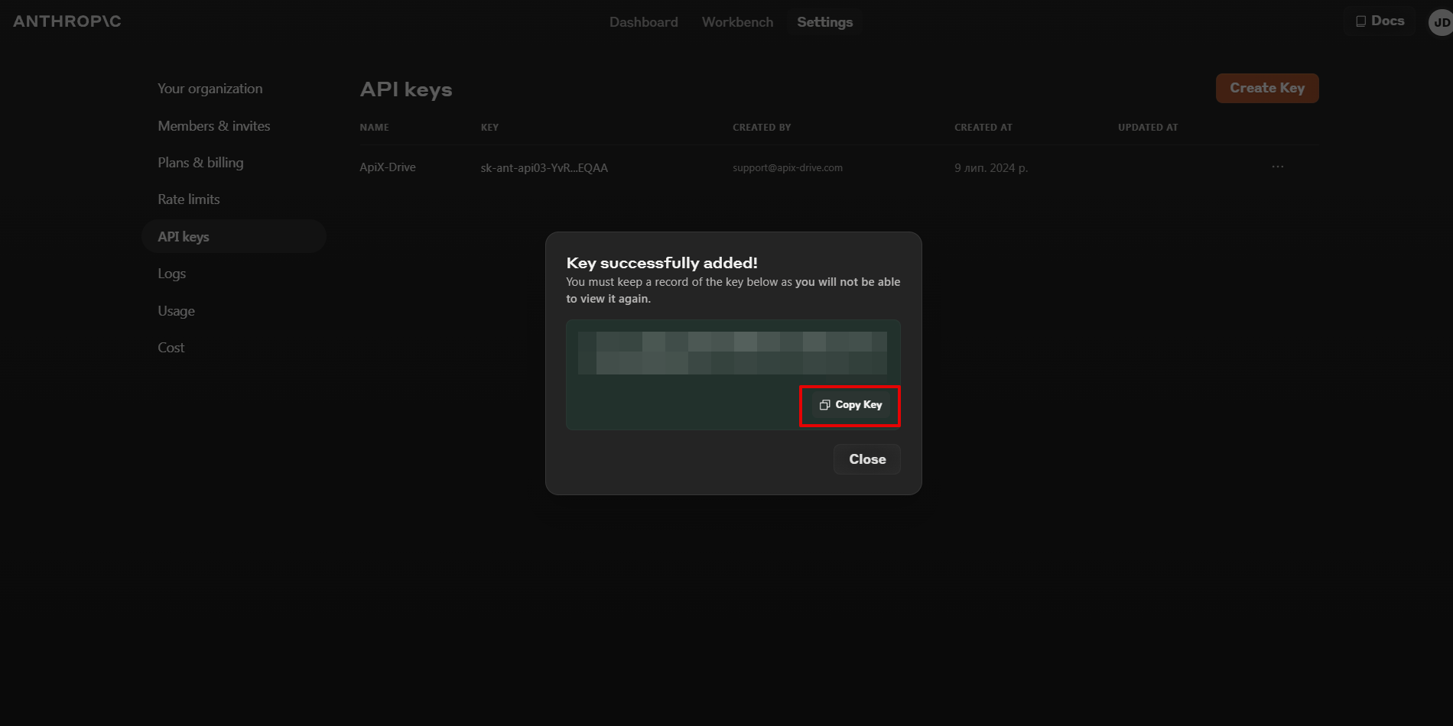Switch to the Settings tab
Image resolution: width=1453 pixels, height=726 pixels.
pos(824,22)
